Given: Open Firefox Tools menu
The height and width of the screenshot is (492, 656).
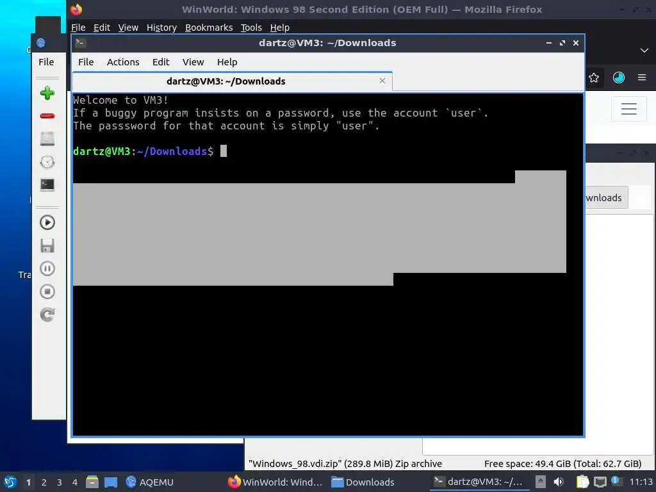Looking at the screenshot, I should click(251, 28).
